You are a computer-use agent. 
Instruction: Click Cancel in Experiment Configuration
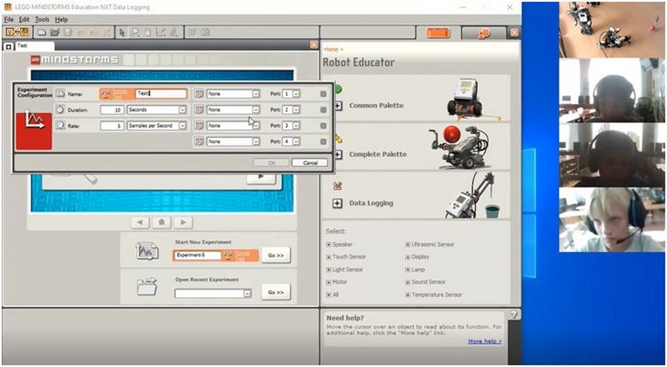click(310, 162)
